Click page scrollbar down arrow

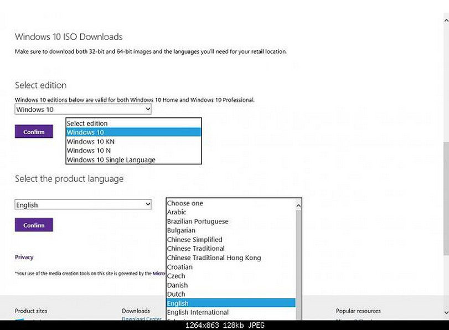pyautogui.click(x=446, y=312)
